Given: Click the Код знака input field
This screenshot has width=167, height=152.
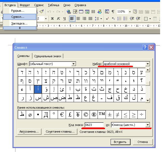Looking at the screenshot, I should (x=94, y=125).
